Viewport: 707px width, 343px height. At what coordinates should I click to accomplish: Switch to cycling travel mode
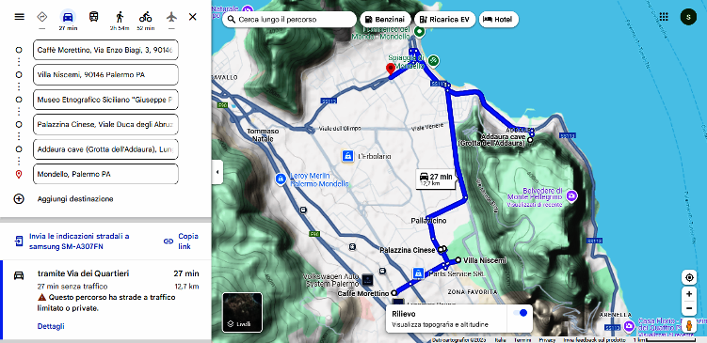coord(145,17)
